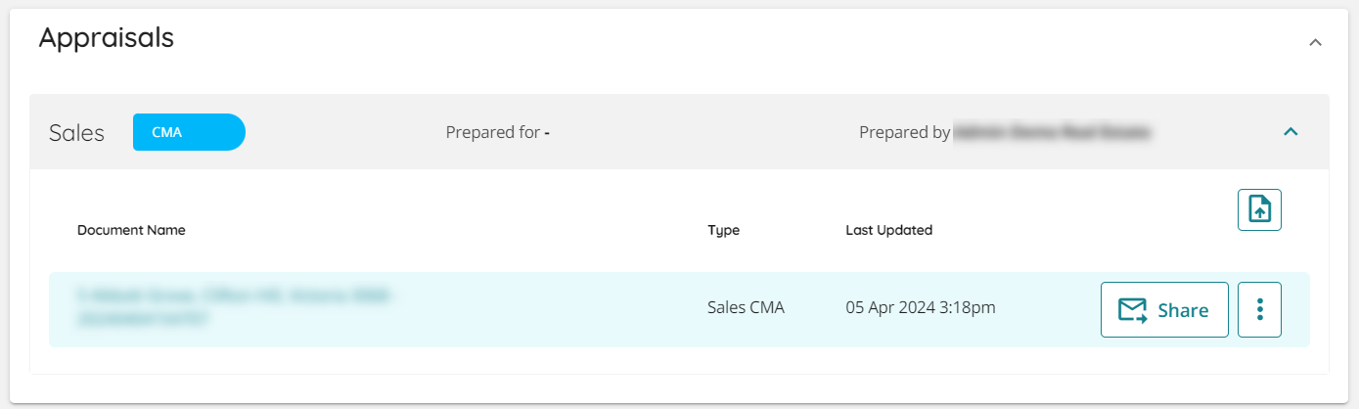This screenshot has width=1359, height=409.
Task: Click the upload document icon
Action: [x=1259, y=210]
